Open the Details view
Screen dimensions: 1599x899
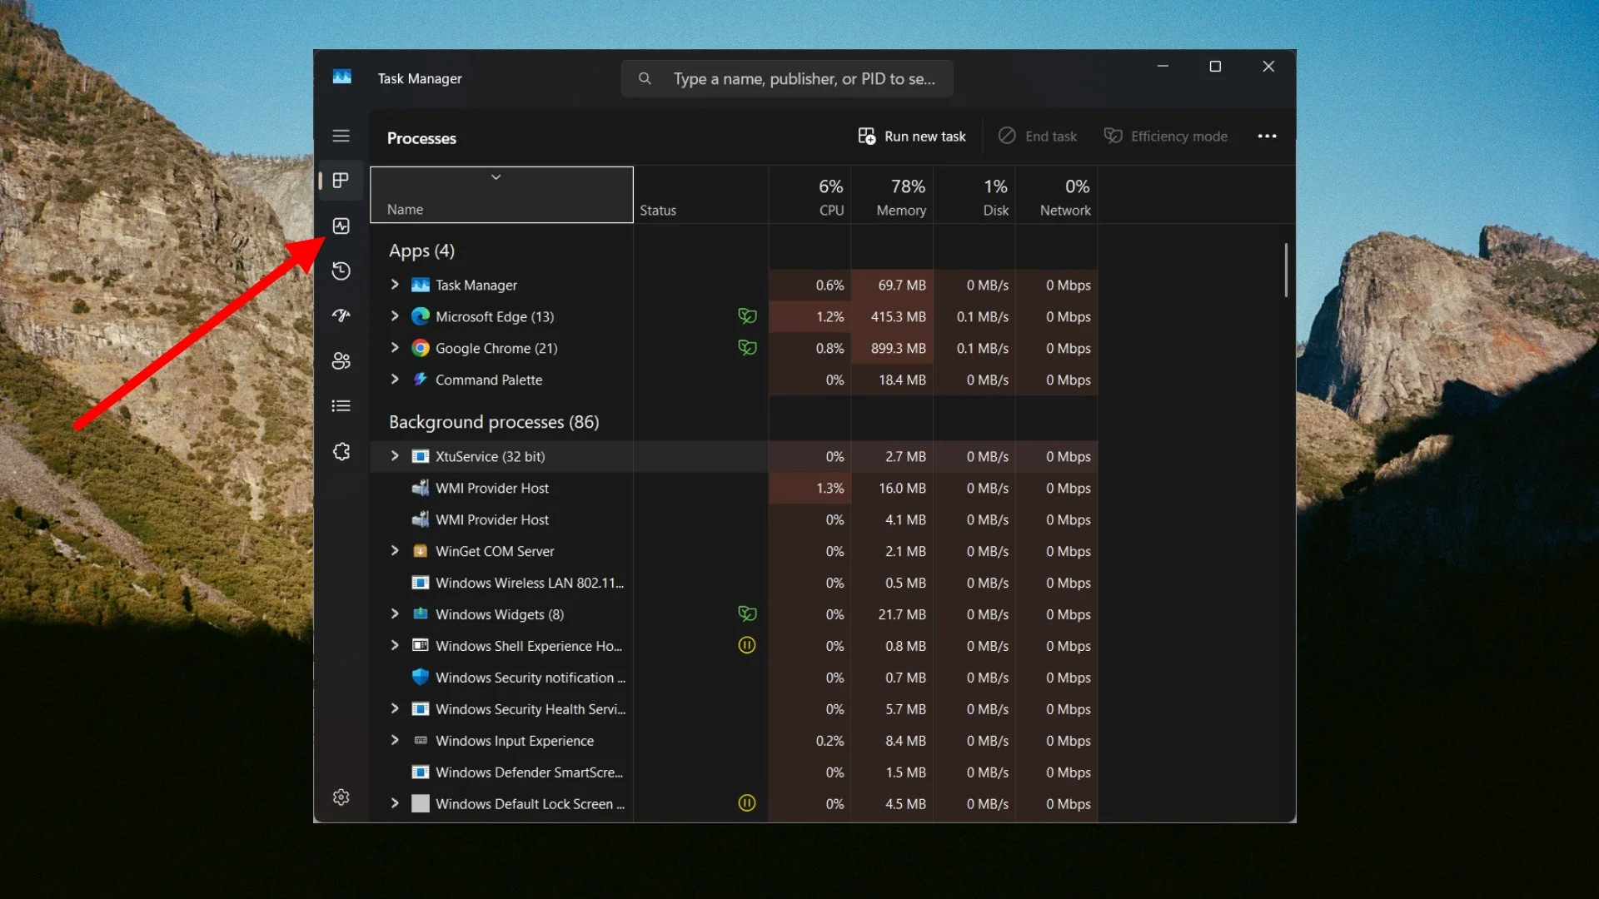tap(341, 405)
